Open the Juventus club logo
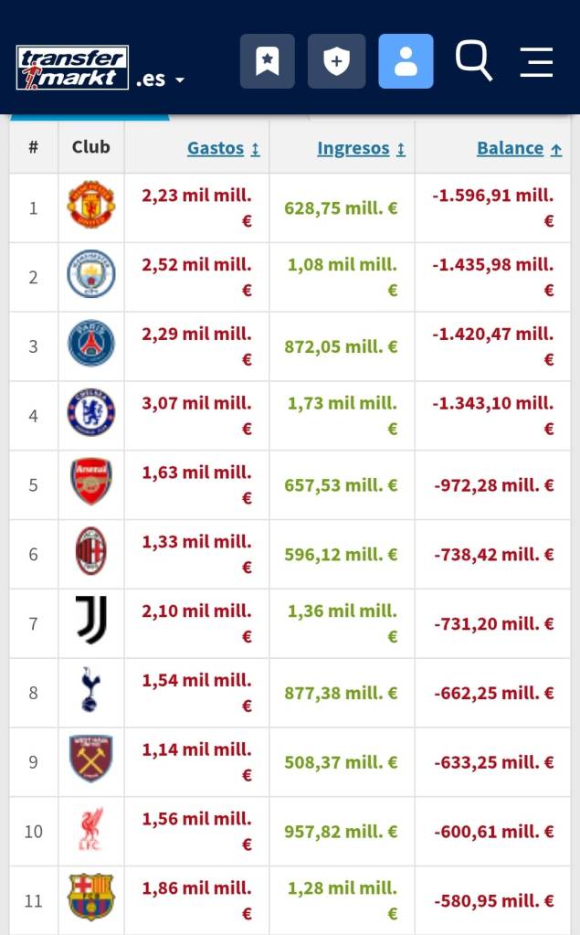The image size is (580, 935). coord(91,621)
